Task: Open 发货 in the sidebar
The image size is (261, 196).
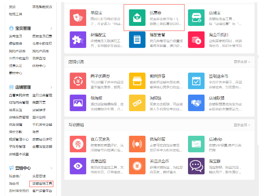Action: click(x=12, y=7)
